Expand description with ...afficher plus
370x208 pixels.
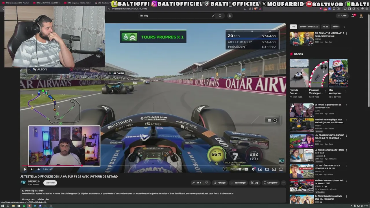point(42,199)
